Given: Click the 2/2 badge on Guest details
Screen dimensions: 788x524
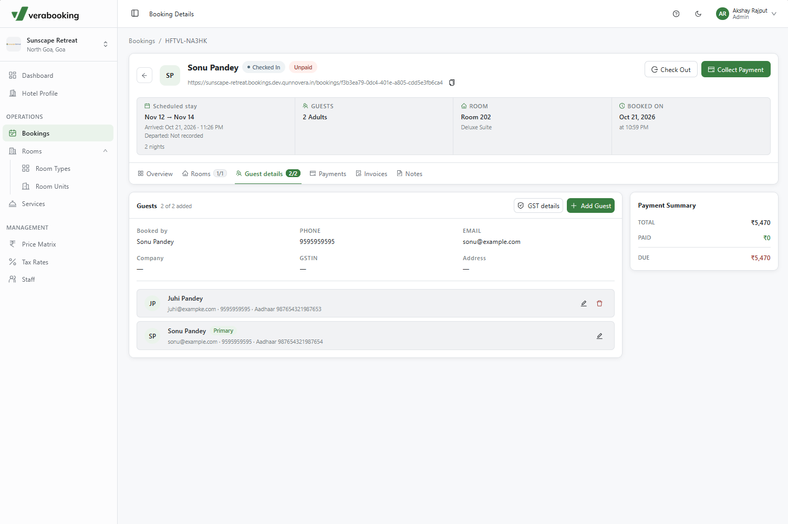Looking at the screenshot, I should (x=293, y=173).
